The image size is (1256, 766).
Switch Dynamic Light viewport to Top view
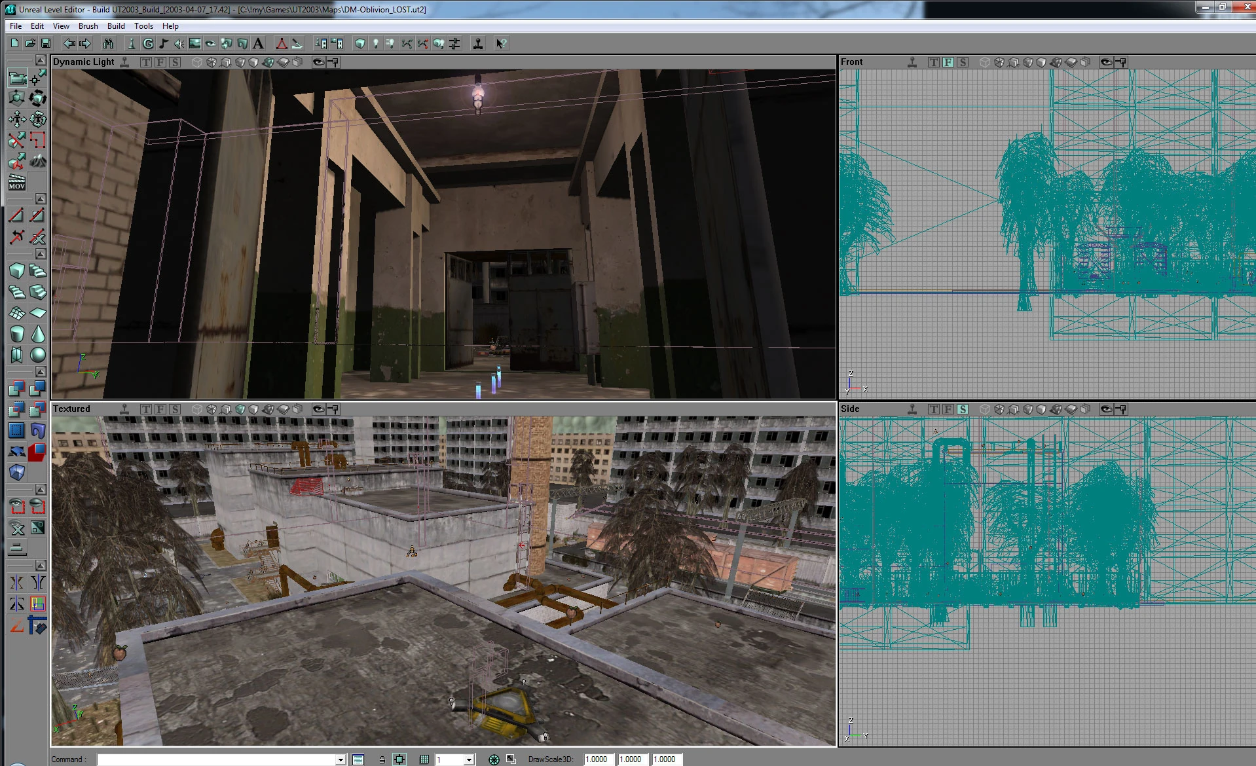pos(145,62)
